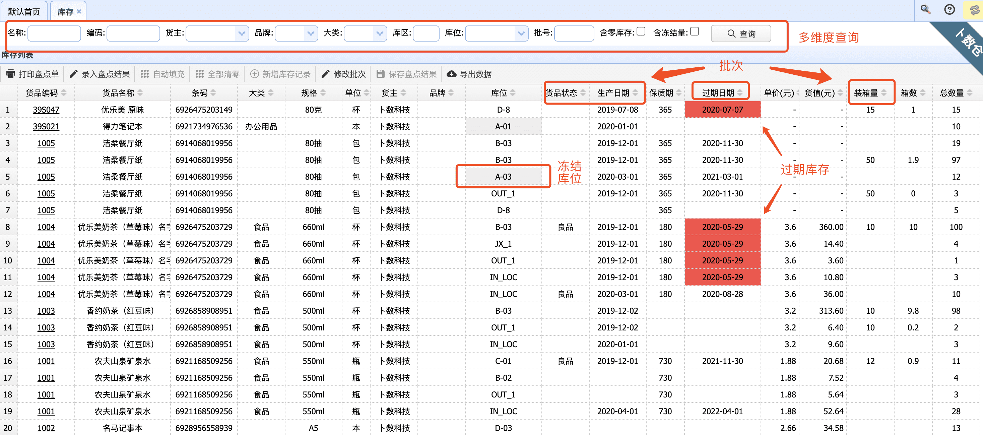Screen dimensions: 983x435
Task: Click goods value cell 360.00
Action: 823,227
